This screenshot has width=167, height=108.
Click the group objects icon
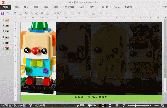(x=93, y=13)
